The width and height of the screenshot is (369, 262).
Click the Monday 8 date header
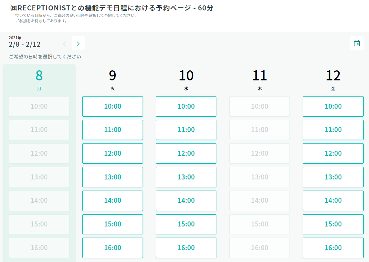click(39, 79)
